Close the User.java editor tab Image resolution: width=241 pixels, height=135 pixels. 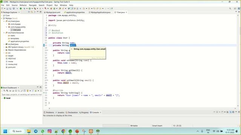point(127,12)
